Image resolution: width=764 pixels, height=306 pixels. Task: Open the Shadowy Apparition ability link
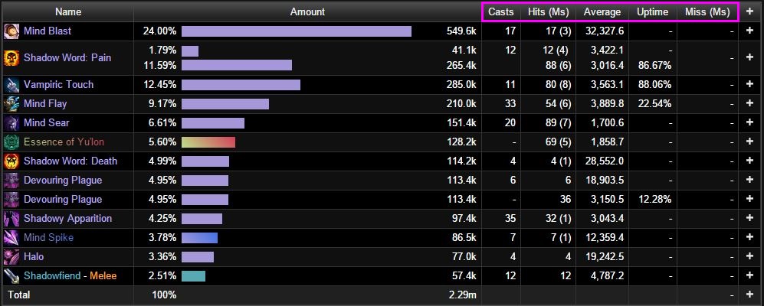click(67, 219)
